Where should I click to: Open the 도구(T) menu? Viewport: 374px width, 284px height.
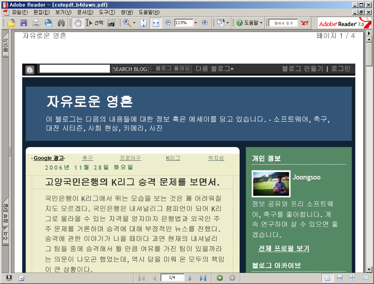(107, 12)
